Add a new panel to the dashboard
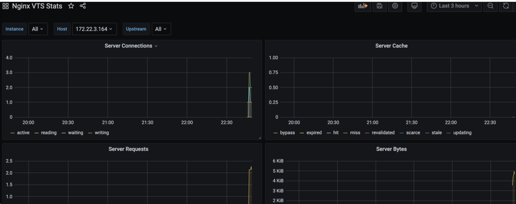The image size is (516, 204). pos(363,6)
